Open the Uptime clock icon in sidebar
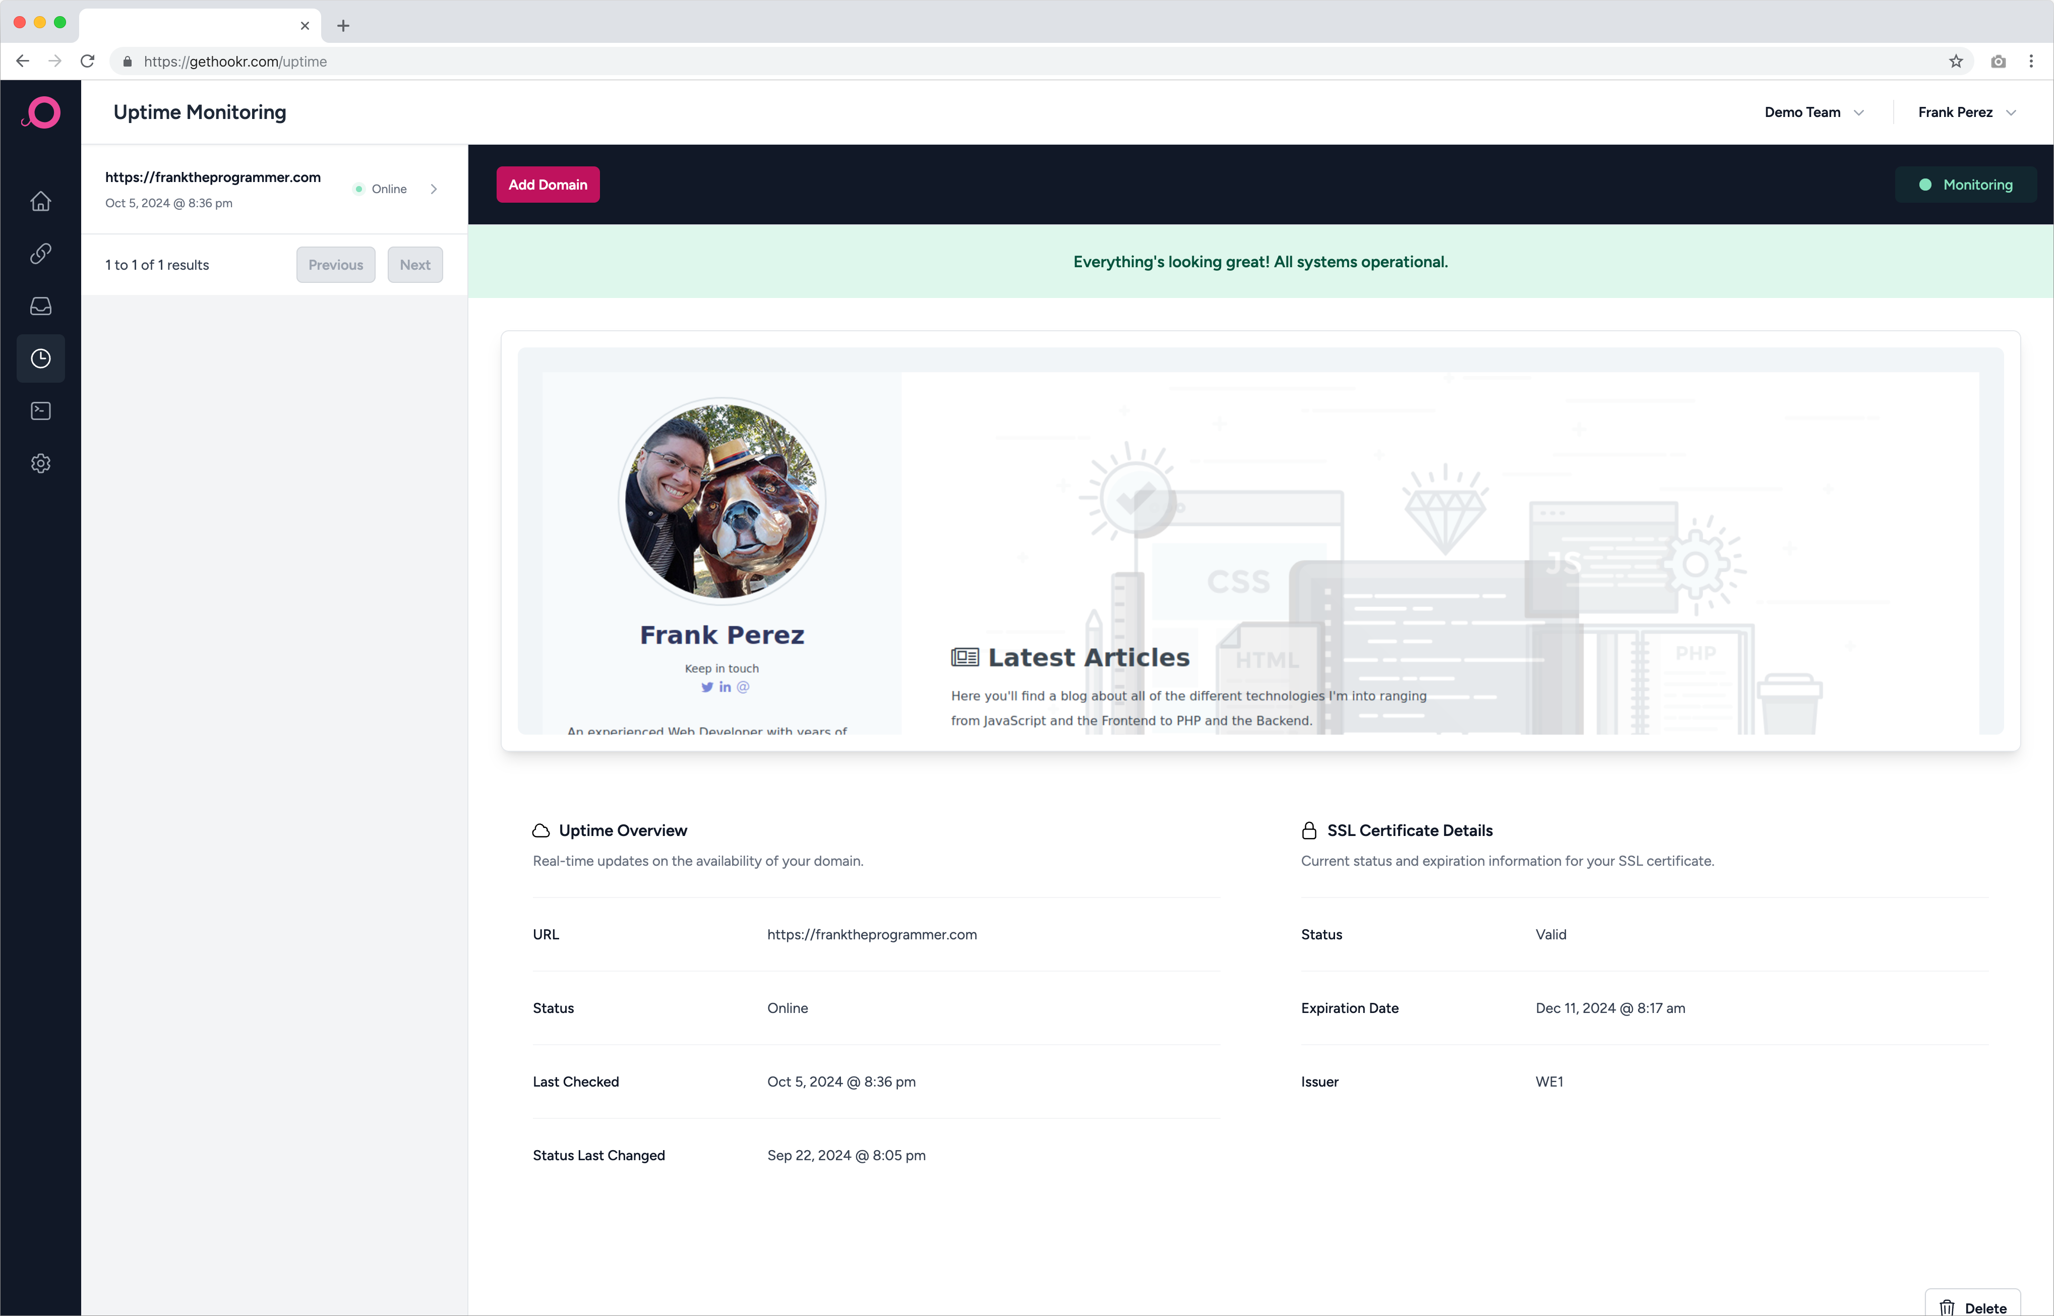This screenshot has height=1316, width=2054. [40, 359]
